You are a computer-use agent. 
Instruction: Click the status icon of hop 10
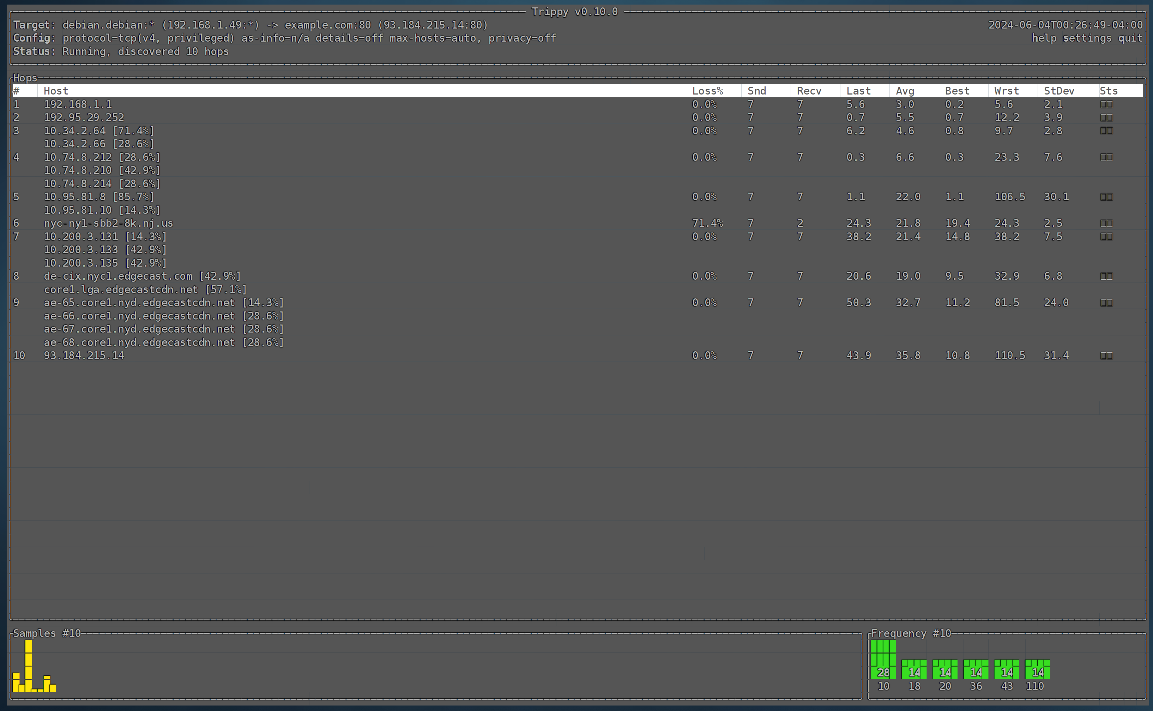point(1106,355)
